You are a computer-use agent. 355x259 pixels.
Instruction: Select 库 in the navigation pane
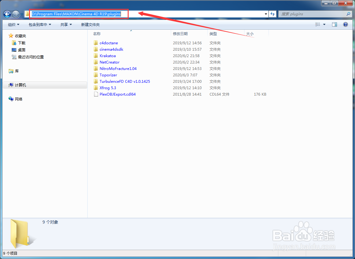pos(17,71)
